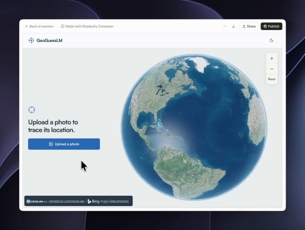Click the blue target icon above the heading
Image resolution: width=305 pixels, height=230 pixels.
point(32,110)
